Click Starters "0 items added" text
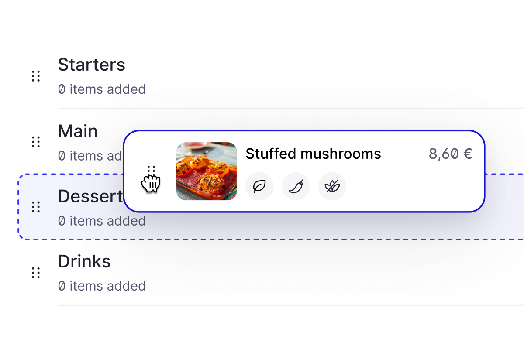This screenshot has width=524, height=349. (x=102, y=89)
